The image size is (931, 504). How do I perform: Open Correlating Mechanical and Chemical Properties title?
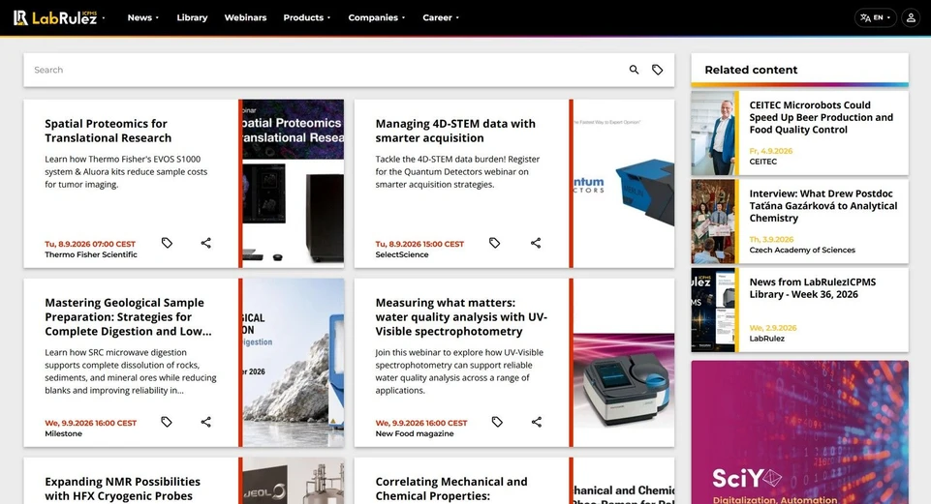click(451, 489)
